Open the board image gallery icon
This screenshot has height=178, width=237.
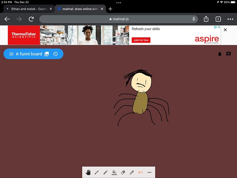click(46, 54)
